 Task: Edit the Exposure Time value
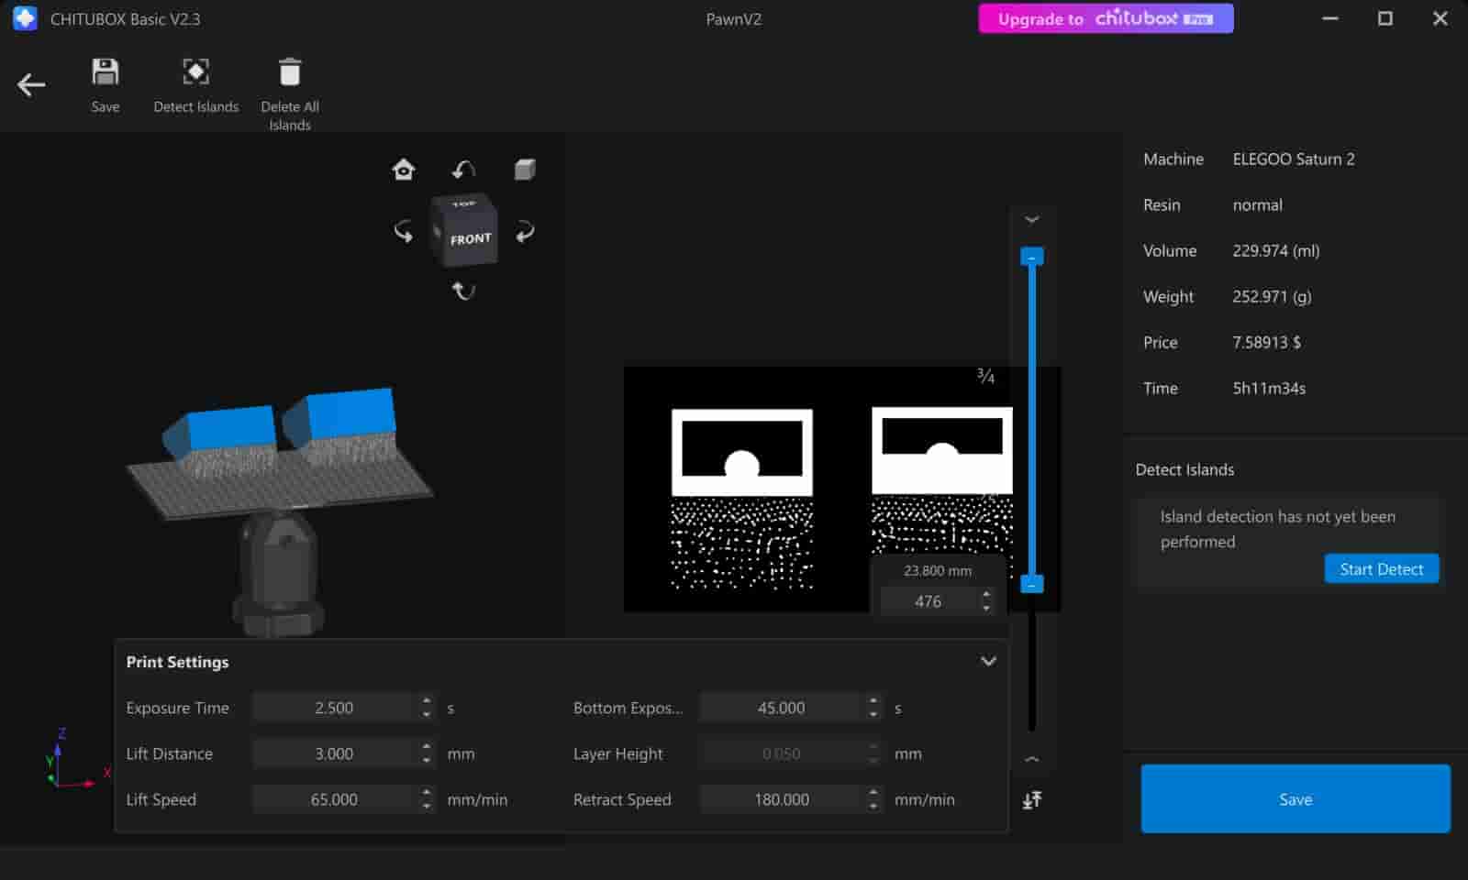tap(334, 708)
